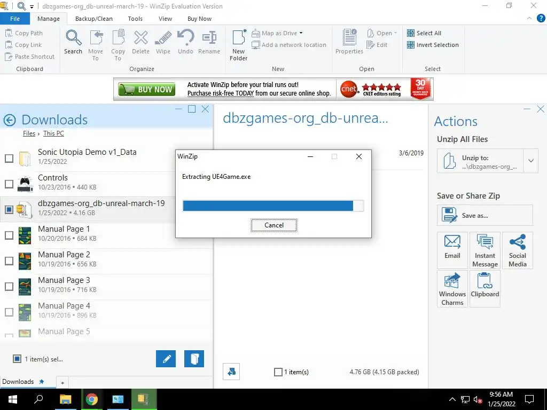
Task: Switch to the Tools ribbon tab
Action: pyautogui.click(x=135, y=19)
